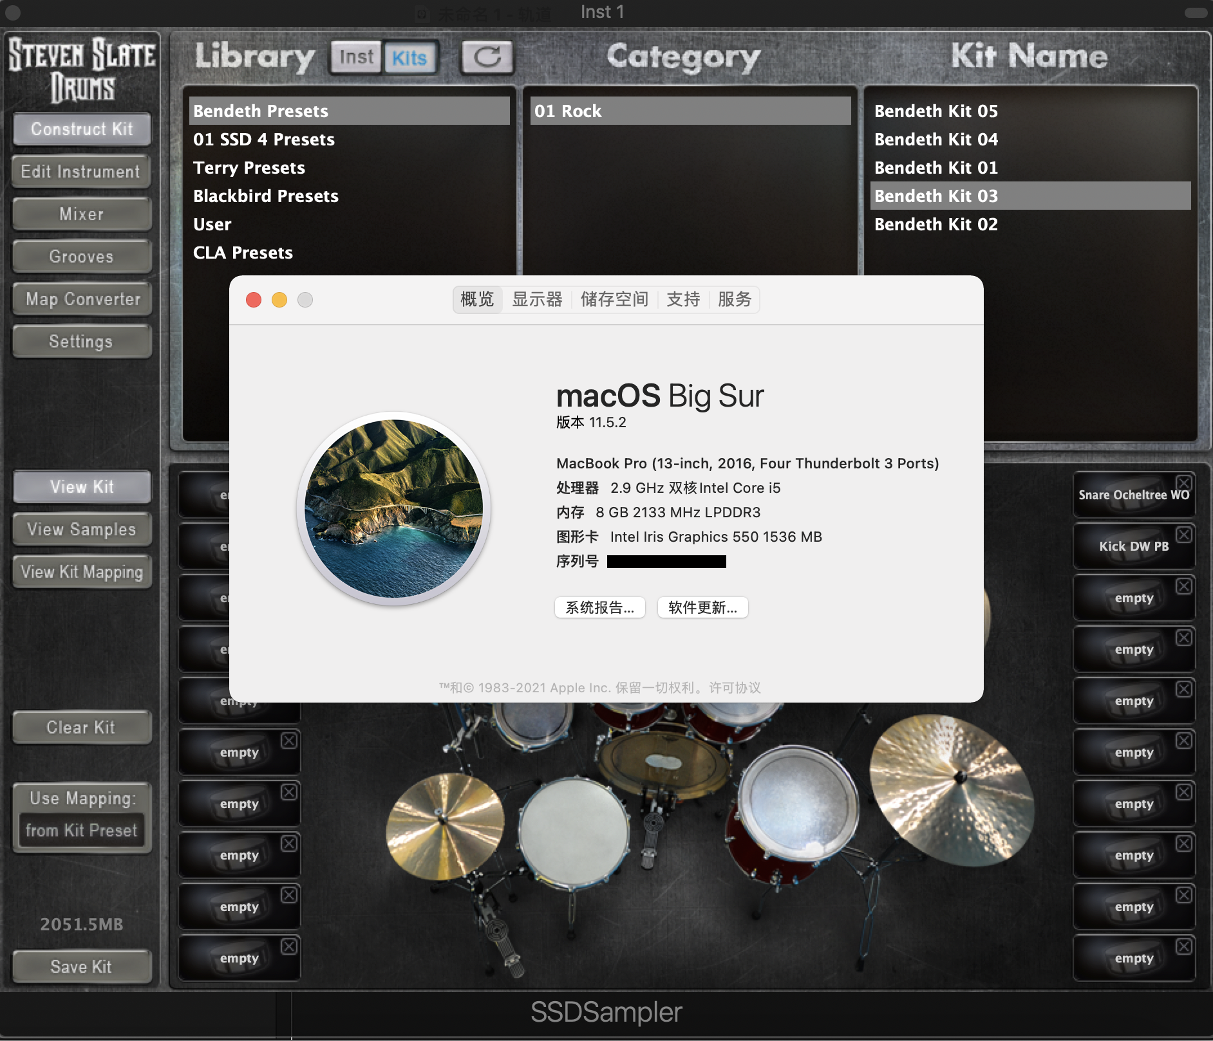Open the 许可协议 link
The image size is (1213, 1041).
[735, 688]
